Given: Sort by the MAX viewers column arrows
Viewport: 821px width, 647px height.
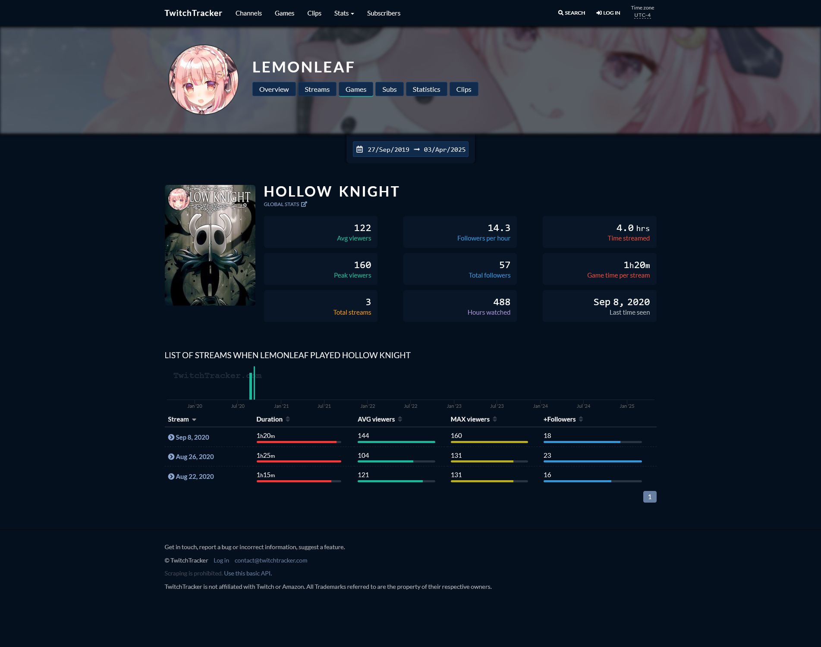Looking at the screenshot, I should pyautogui.click(x=495, y=419).
